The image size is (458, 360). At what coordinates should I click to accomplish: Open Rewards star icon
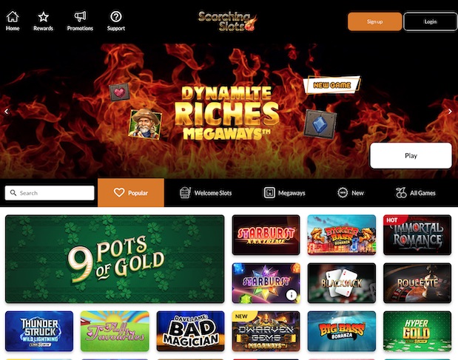coord(43,16)
